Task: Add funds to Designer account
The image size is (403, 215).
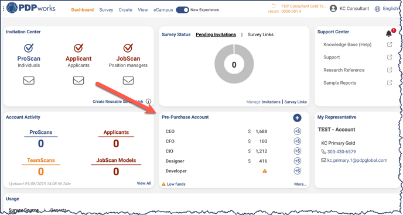Action: click(298, 161)
